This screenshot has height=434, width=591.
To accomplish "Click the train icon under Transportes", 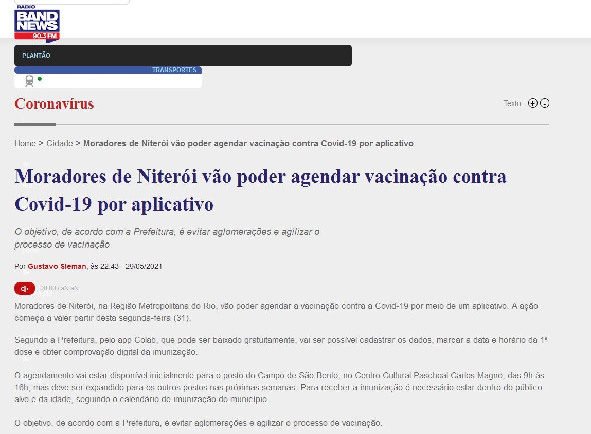I will pyautogui.click(x=29, y=81).
